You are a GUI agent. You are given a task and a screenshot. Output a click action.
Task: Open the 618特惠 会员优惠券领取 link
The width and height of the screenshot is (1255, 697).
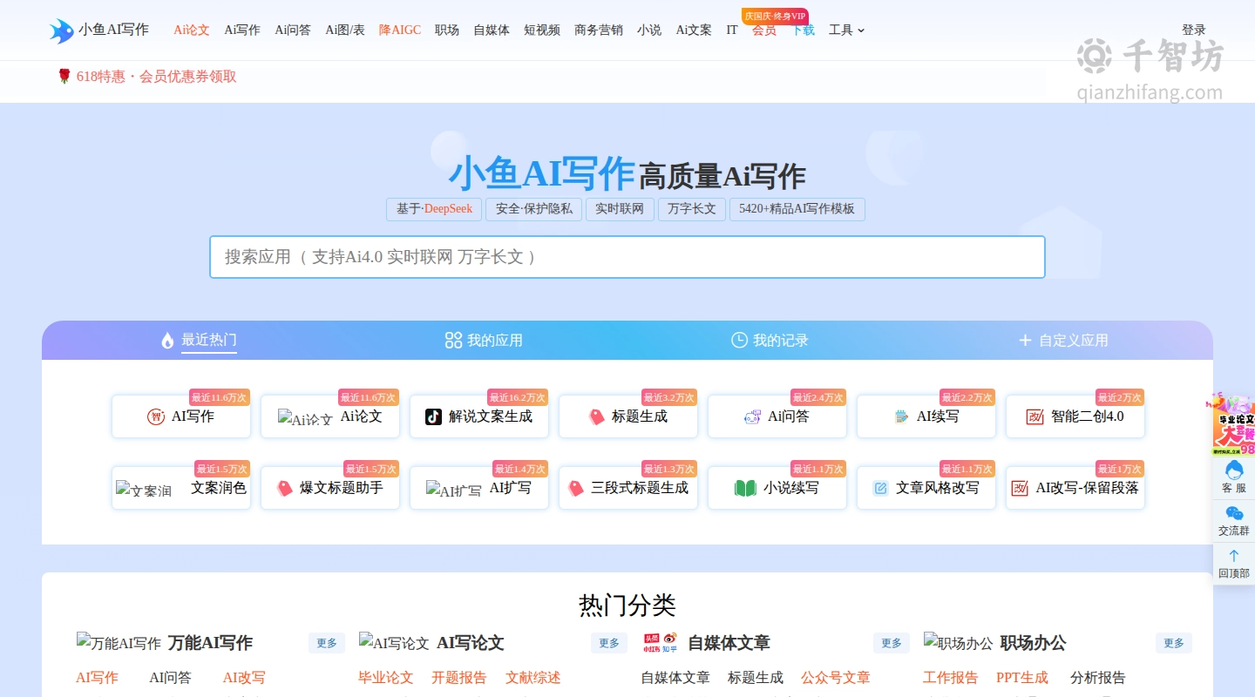coord(157,77)
